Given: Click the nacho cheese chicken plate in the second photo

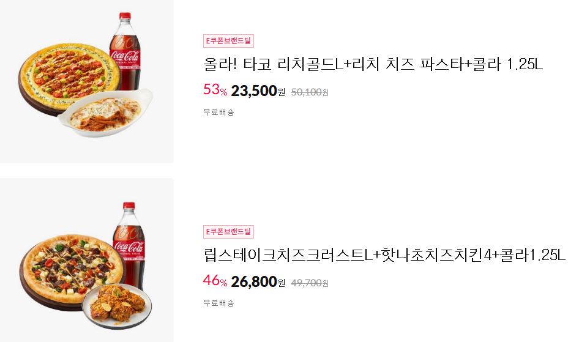Looking at the screenshot, I should click(x=117, y=306).
